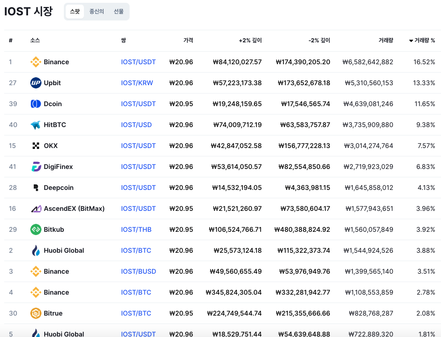Open Binance IOST/BTC pair link
The height and width of the screenshot is (337, 441).
click(136, 292)
